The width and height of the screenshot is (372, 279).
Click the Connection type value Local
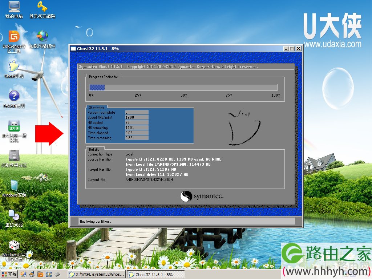[x=129, y=154]
